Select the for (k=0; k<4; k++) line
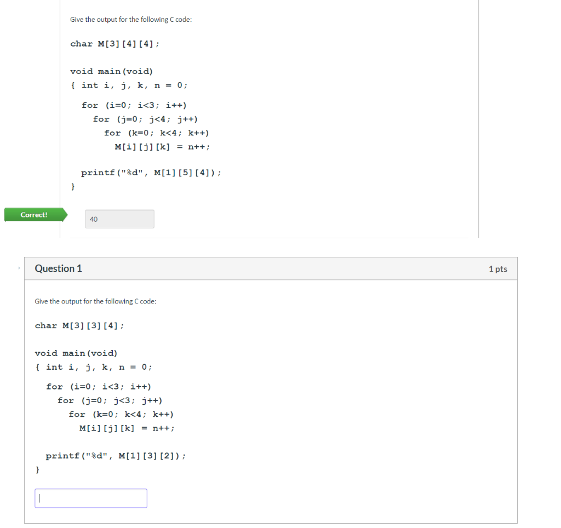This screenshot has height=528, width=561. (121, 414)
